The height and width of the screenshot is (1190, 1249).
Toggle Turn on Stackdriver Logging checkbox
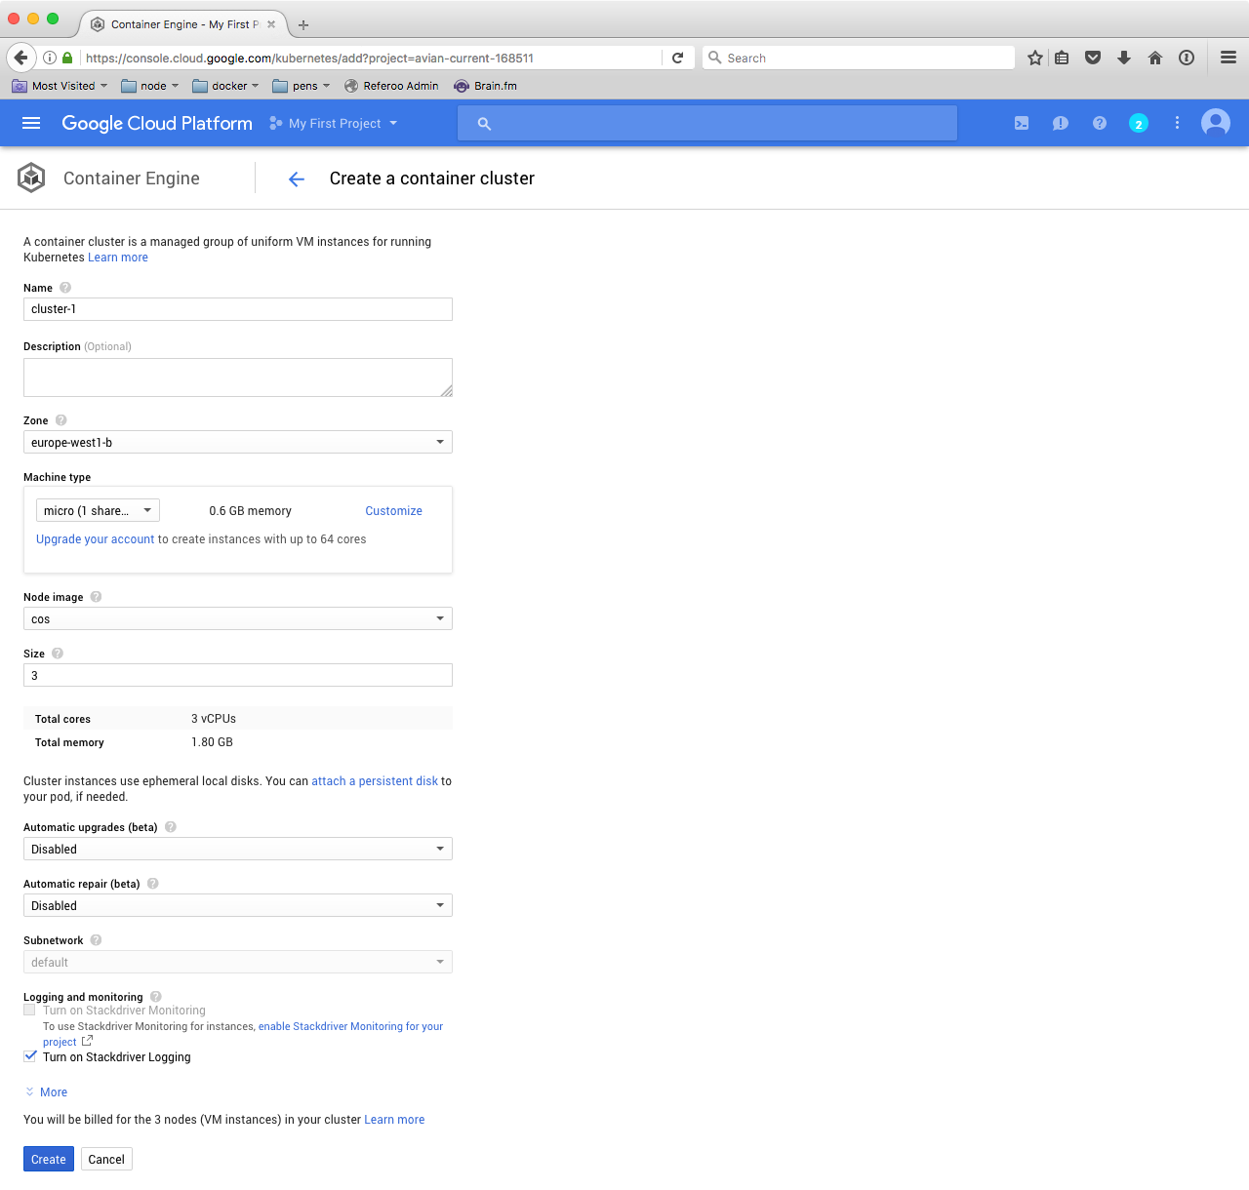30,1056
